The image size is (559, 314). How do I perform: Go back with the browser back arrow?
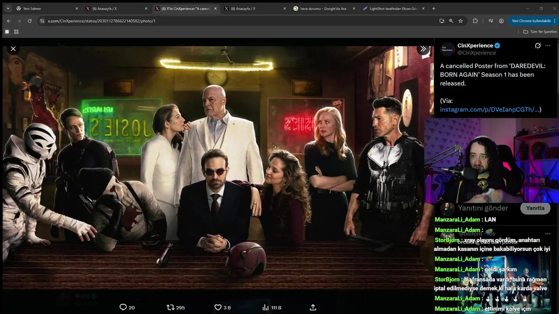[8, 20]
